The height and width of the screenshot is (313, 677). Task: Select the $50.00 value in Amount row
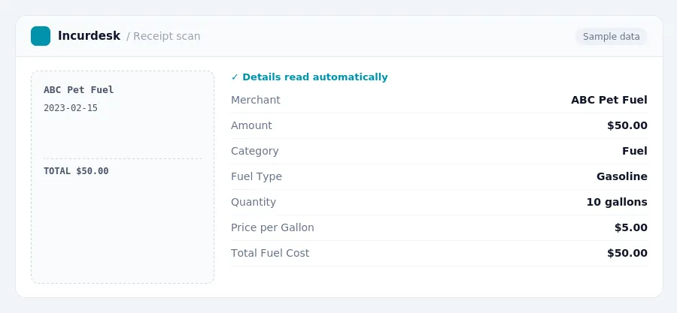(x=627, y=125)
